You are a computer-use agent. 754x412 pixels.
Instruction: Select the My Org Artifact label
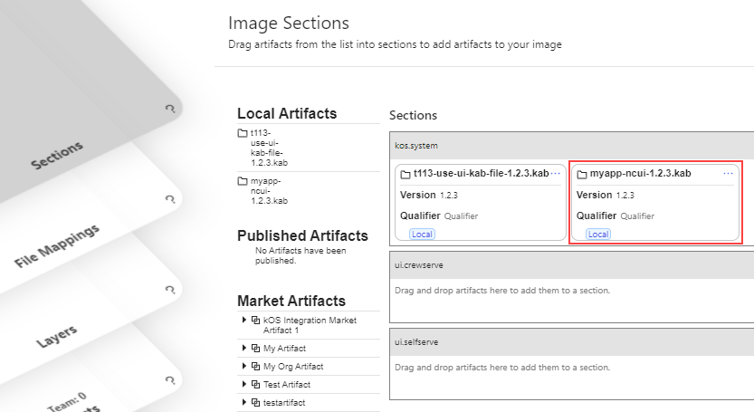(x=293, y=367)
